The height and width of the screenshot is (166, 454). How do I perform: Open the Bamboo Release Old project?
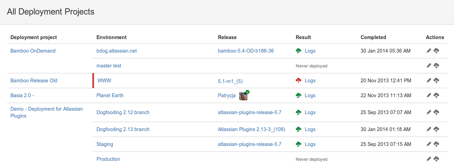tap(34, 81)
